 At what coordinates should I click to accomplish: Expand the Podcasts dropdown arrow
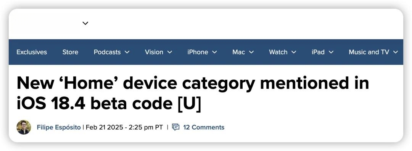[x=127, y=52]
